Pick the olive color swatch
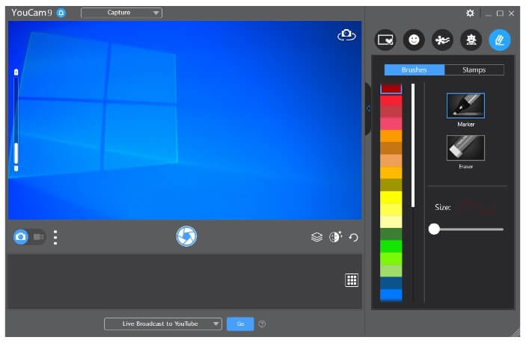 (x=391, y=185)
